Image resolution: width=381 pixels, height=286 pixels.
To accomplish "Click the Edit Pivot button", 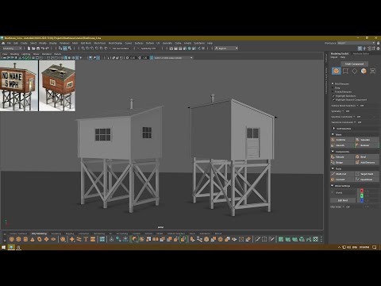I will (x=343, y=200).
